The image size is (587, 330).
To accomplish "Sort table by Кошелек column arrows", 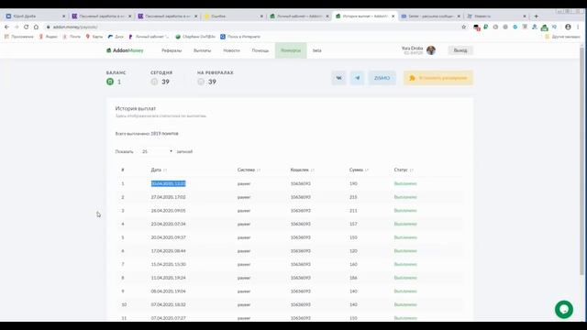I will (x=313, y=170).
